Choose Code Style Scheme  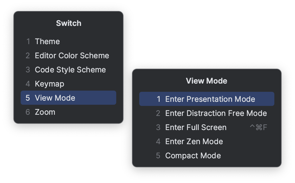[x=70, y=70]
